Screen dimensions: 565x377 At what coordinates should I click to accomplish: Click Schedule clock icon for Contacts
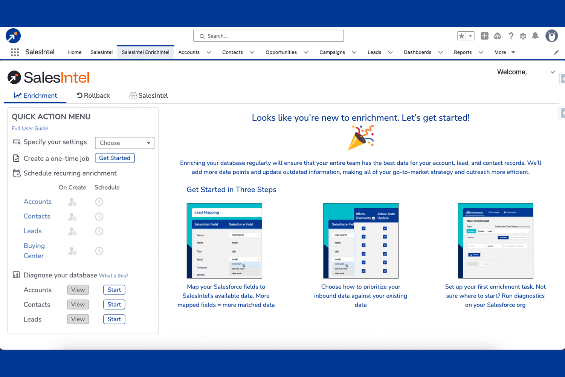point(99,217)
